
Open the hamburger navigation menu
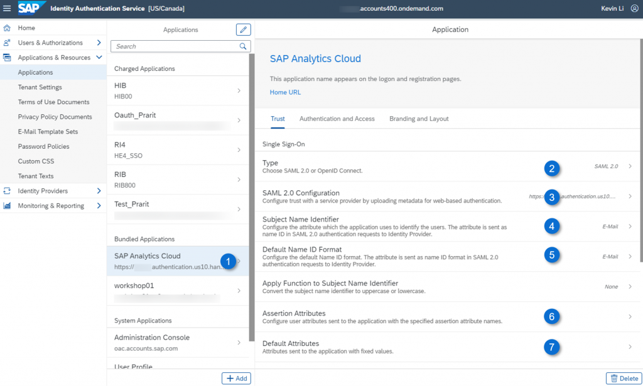tap(7, 8)
